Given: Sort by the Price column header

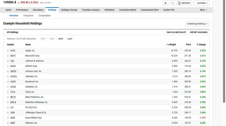Looking at the screenshot, I should click(x=188, y=44).
